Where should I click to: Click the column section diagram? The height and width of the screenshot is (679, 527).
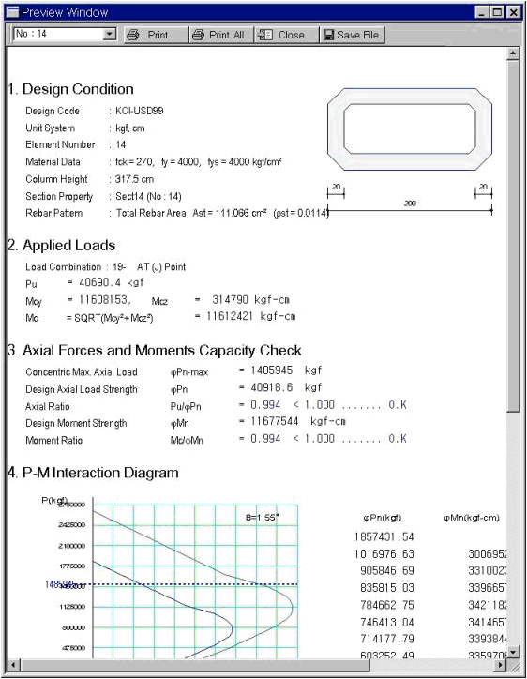[410, 129]
